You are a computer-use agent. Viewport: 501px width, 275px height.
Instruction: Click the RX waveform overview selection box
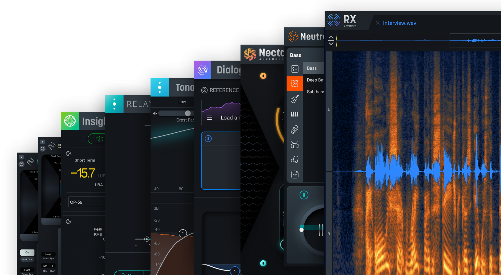(475, 40)
